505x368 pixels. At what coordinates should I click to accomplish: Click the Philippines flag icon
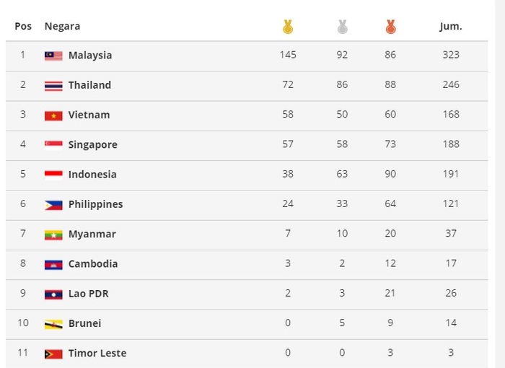(53, 204)
